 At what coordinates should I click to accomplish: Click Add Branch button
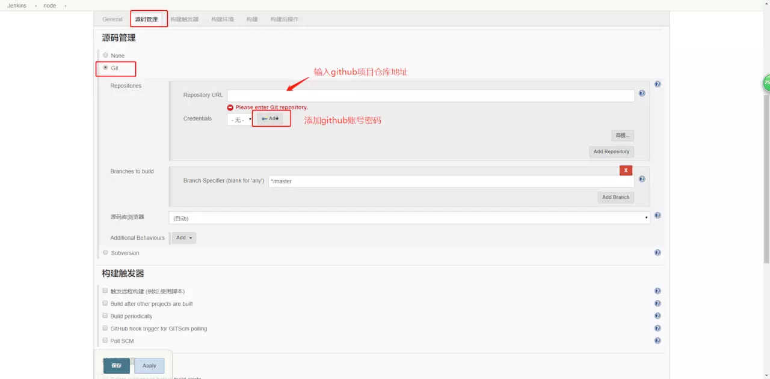tap(615, 197)
